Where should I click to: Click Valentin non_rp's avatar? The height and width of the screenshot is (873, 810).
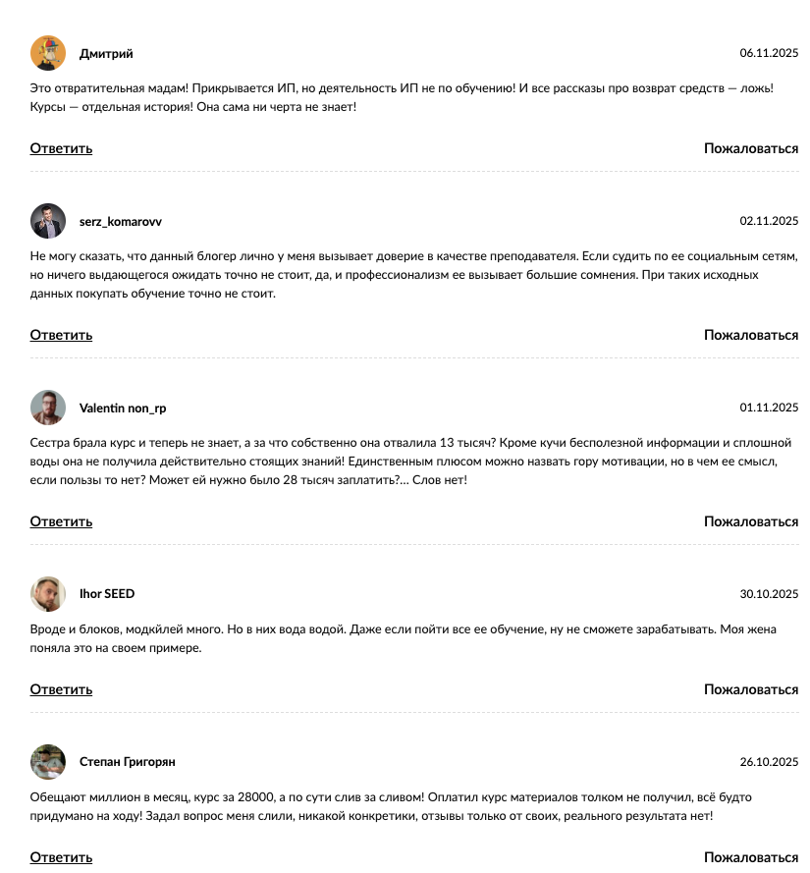pos(48,408)
